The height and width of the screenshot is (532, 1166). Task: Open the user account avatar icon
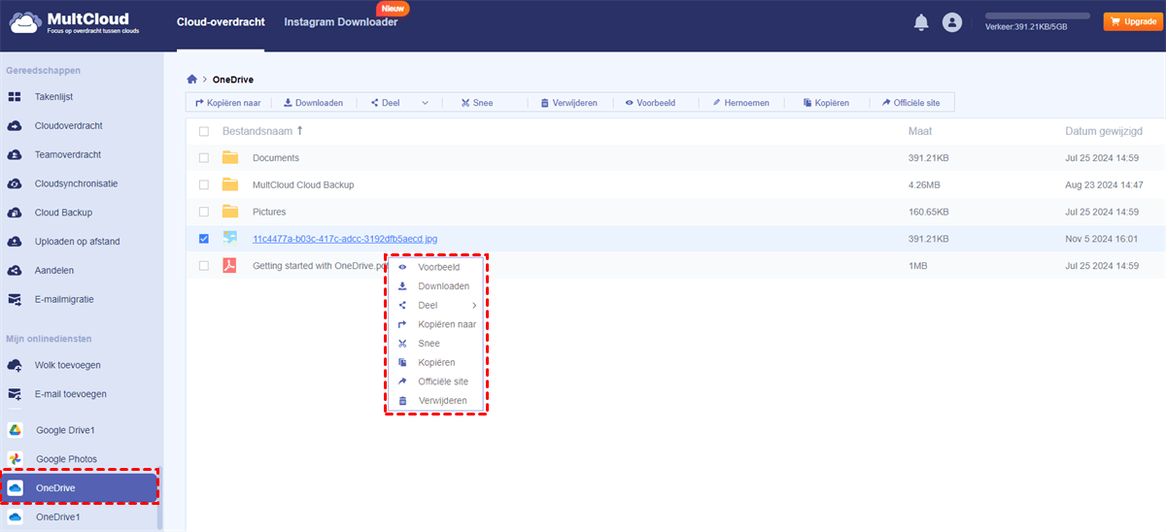pos(952,22)
